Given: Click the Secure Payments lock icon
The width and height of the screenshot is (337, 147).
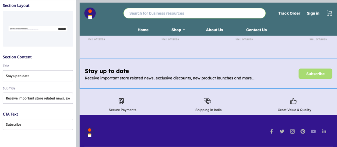Looking at the screenshot, I should coord(121,101).
